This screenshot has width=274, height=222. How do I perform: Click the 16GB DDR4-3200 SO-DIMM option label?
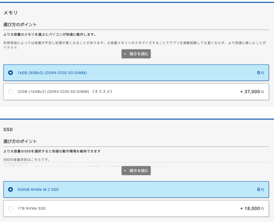click(52, 73)
